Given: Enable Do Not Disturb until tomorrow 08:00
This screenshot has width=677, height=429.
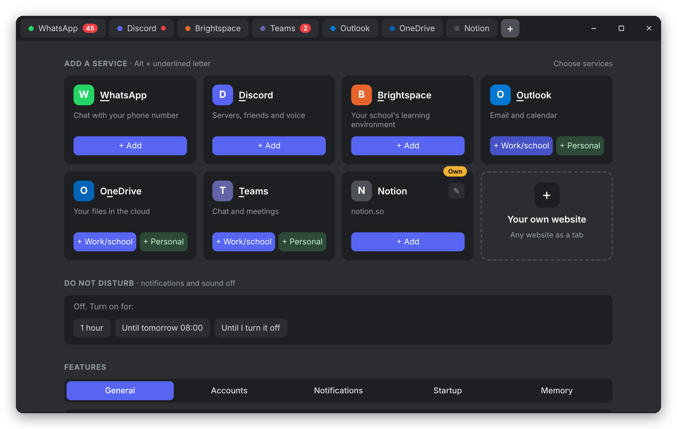Looking at the screenshot, I should click(x=162, y=328).
